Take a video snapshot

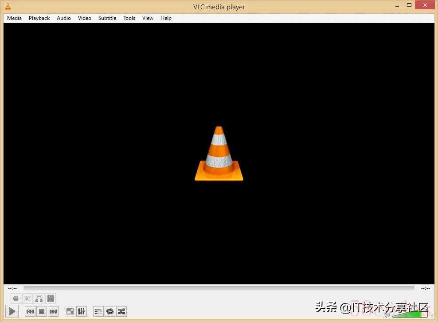[x=27, y=299]
